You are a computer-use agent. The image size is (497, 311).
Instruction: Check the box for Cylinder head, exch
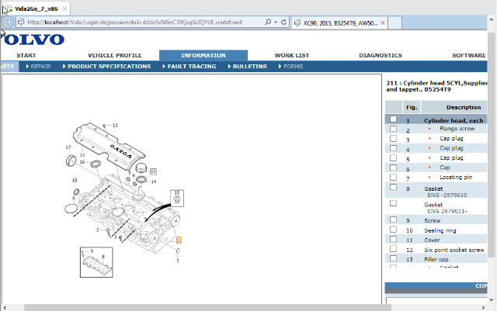coord(393,119)
